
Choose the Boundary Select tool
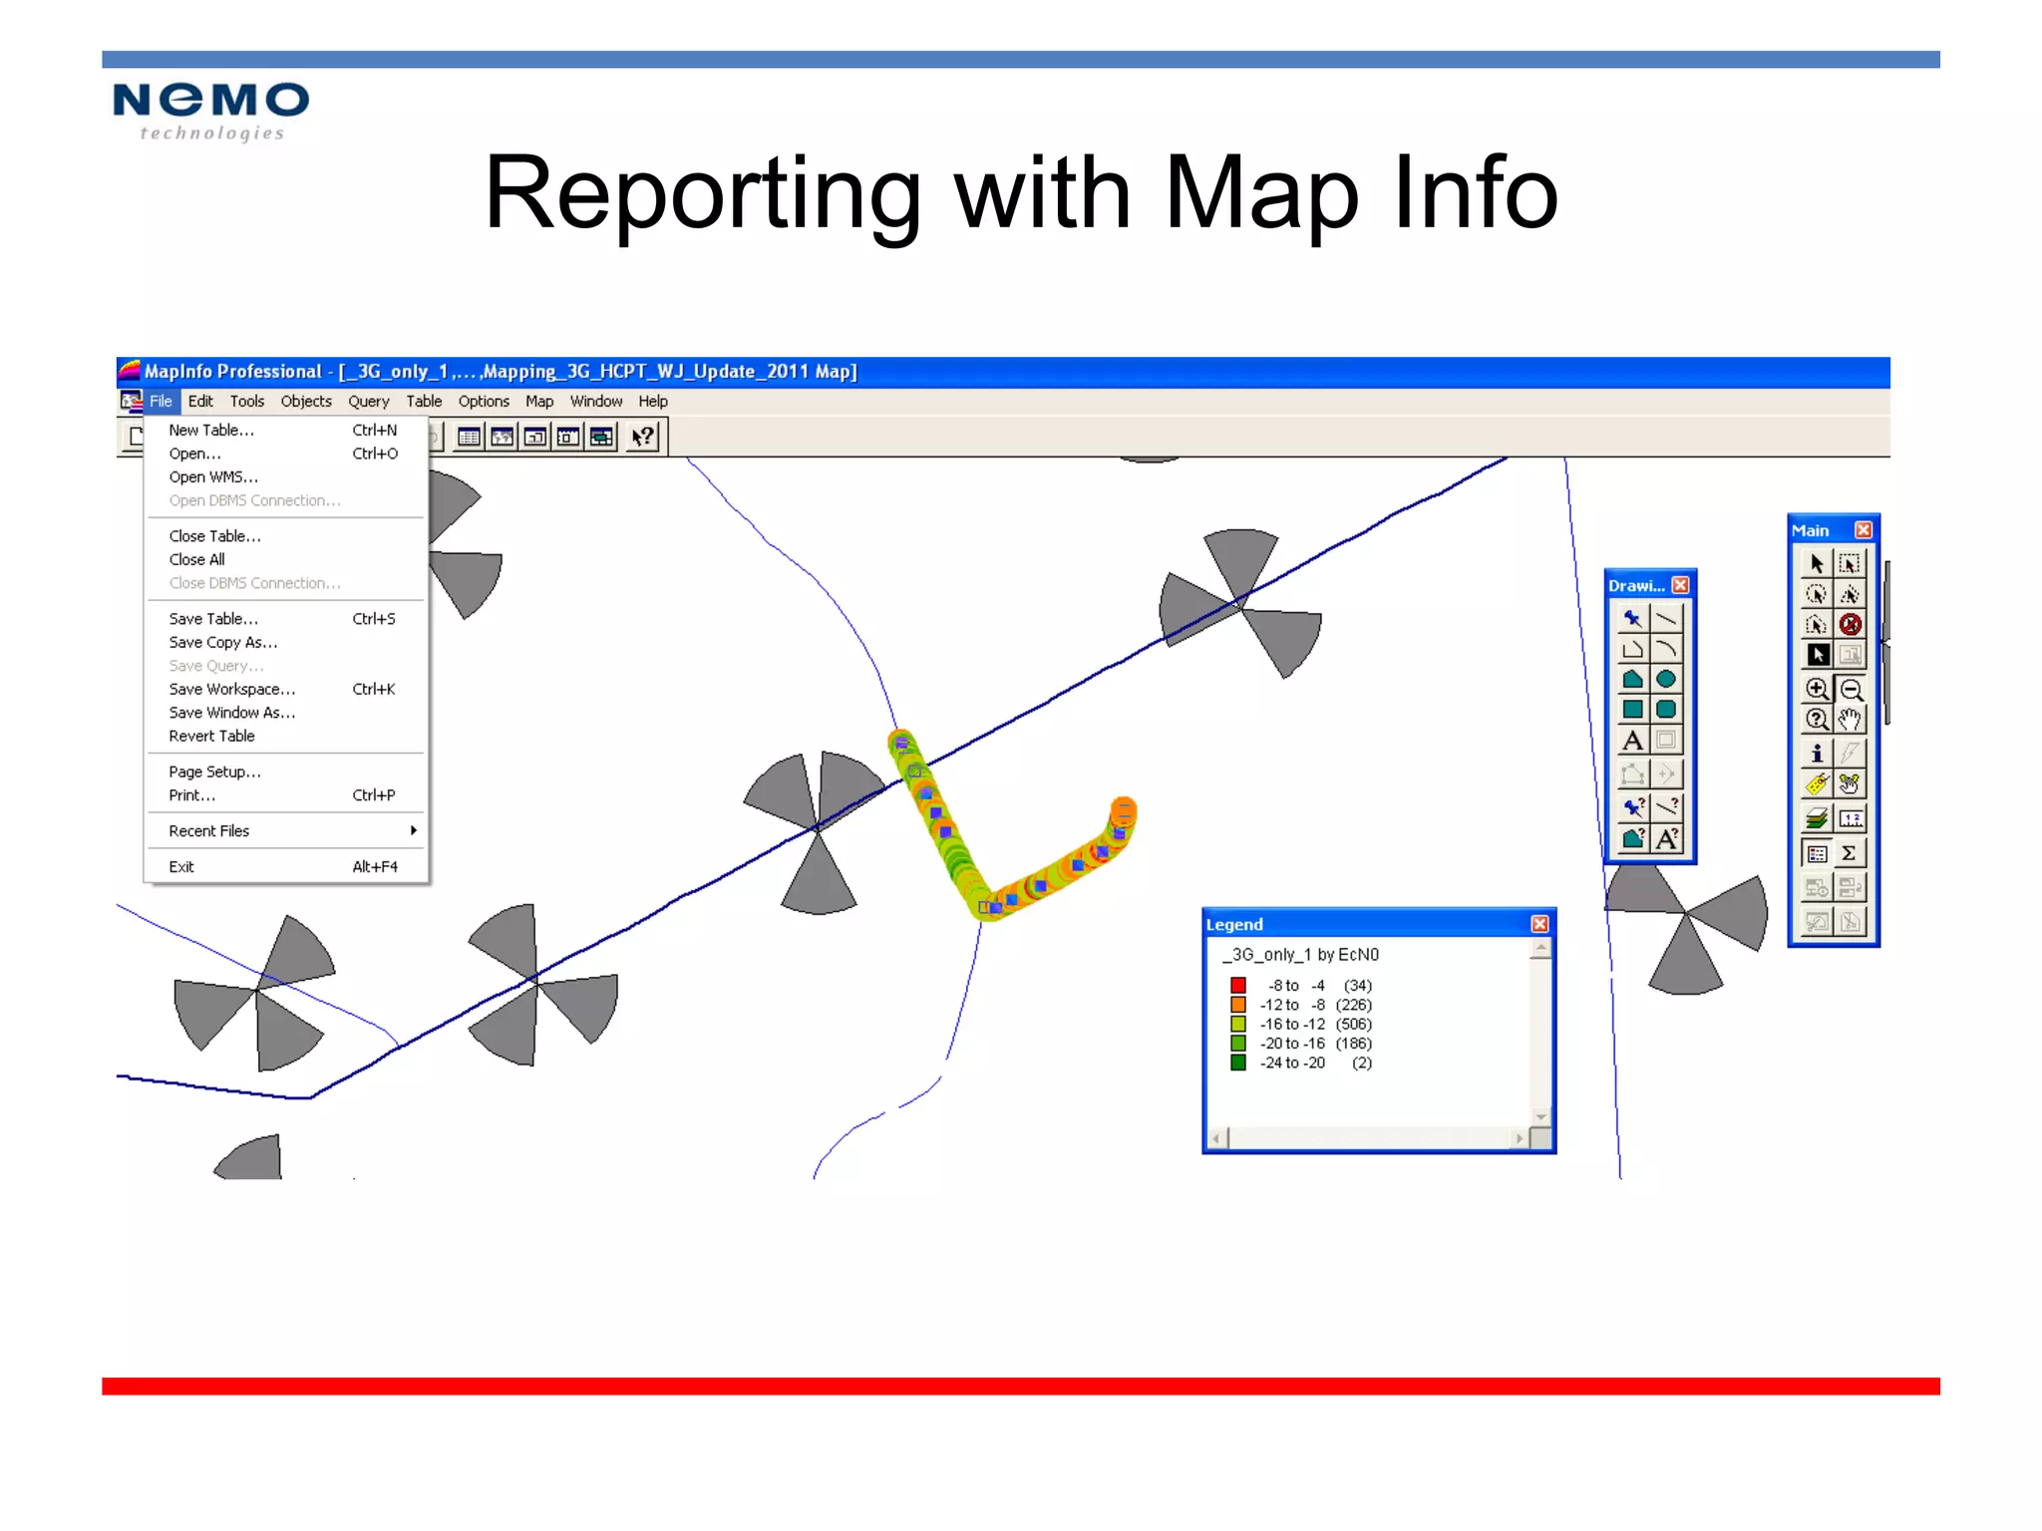point(1817,624)
